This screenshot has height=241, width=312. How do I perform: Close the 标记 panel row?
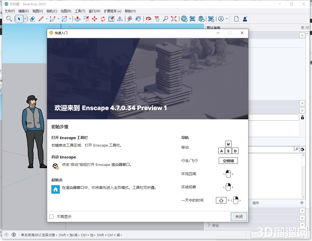302,225
